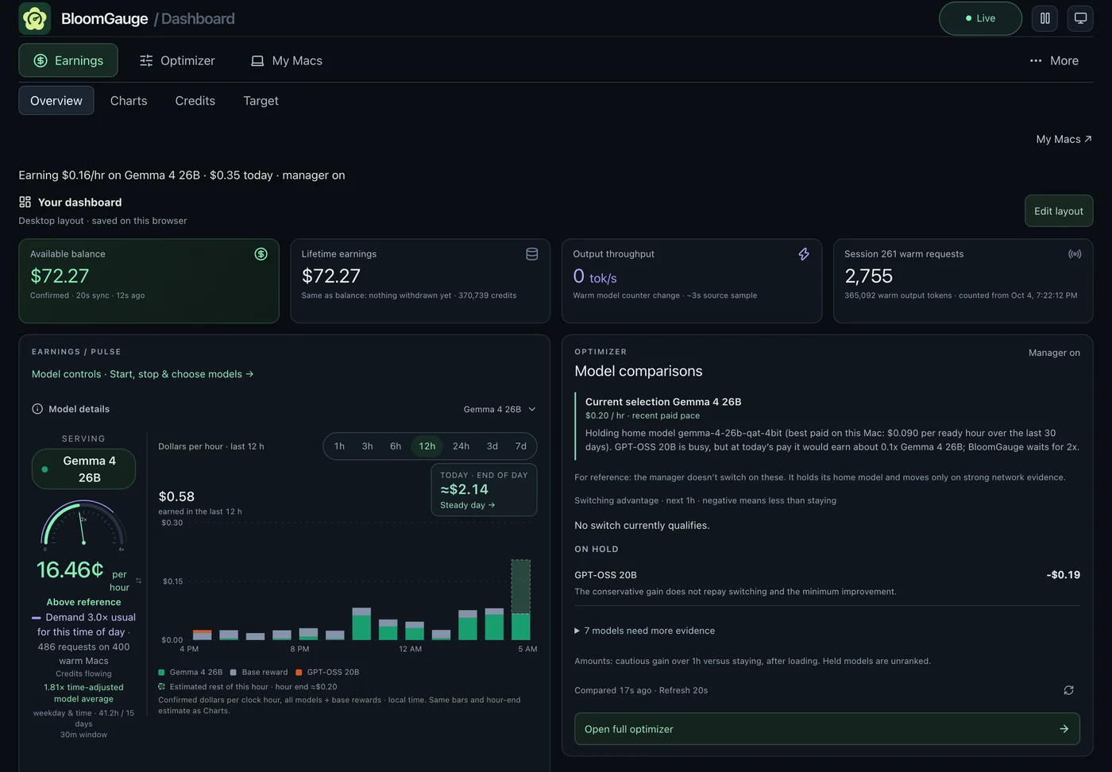Click the grid icon beside Your dashboard
Screen dimensions: 1112x772
coord(25,202)
